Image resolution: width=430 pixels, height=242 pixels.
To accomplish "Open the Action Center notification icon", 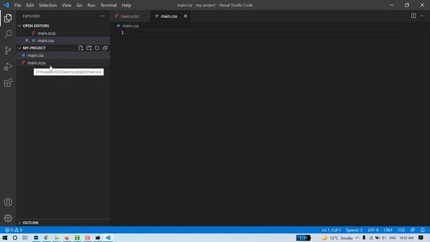I will (421, 238).
